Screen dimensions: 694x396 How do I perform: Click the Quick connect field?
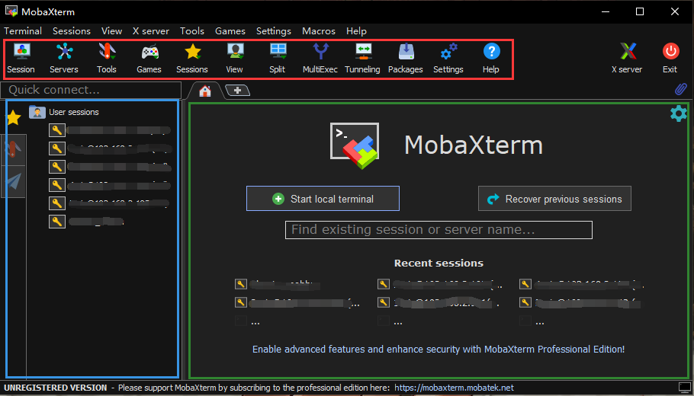point(91,90)
